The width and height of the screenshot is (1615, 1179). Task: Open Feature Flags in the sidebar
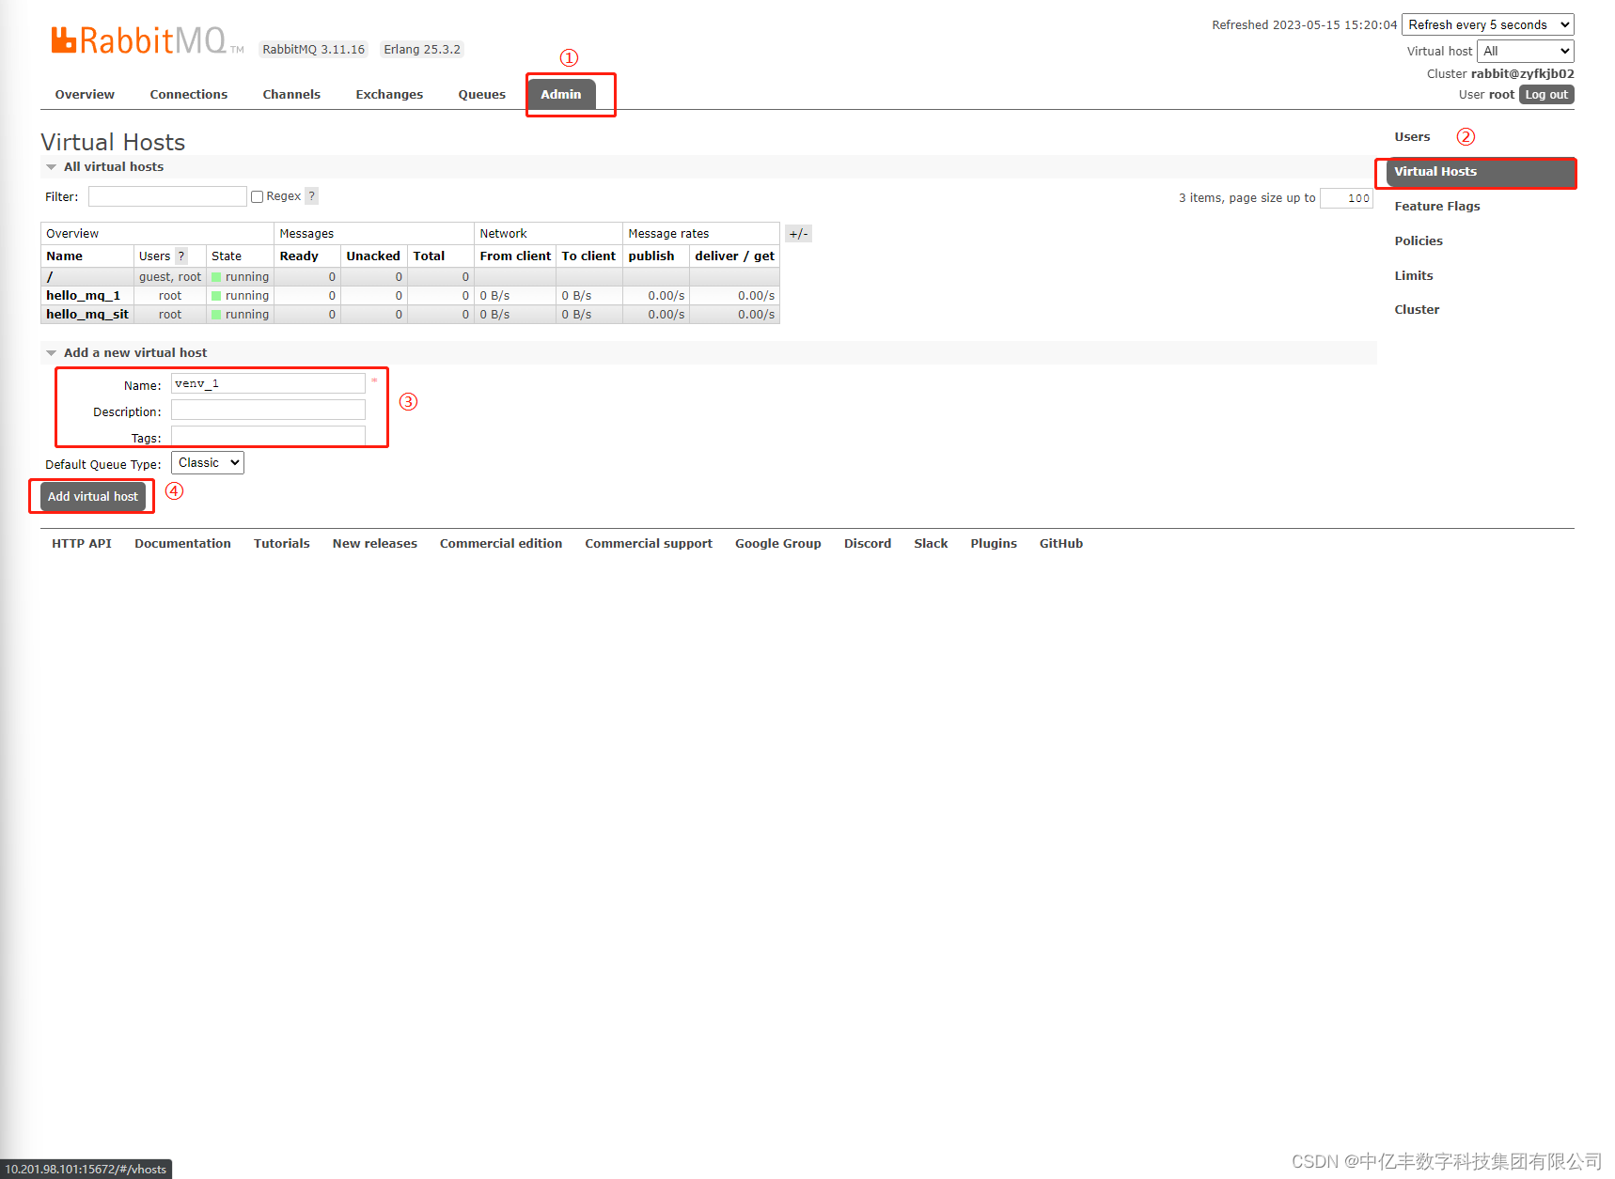(x=1437, y=207)
